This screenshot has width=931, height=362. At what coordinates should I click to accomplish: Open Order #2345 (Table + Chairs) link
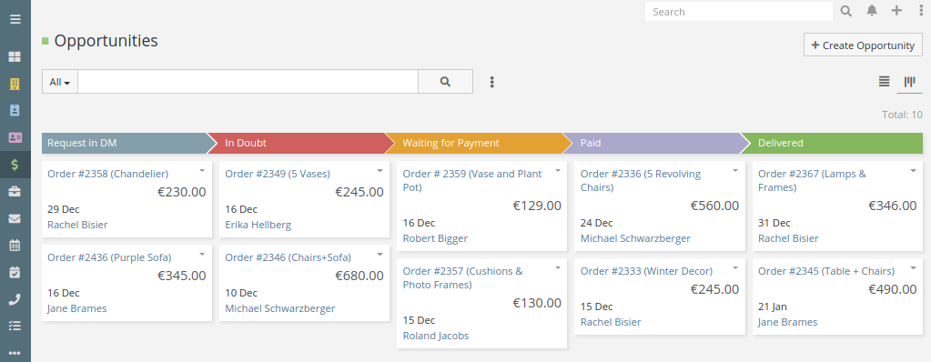(826, 271)
